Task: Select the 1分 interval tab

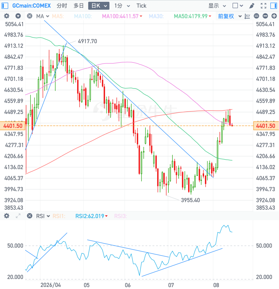Action: coord(118,6)
